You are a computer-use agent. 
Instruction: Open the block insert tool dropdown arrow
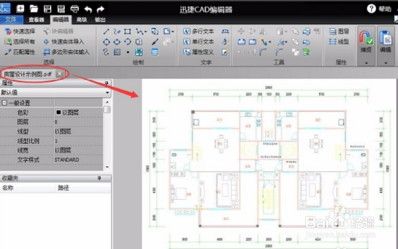(x=172, y=32)
